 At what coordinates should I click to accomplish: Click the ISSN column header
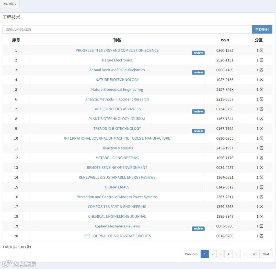point(225,40)
